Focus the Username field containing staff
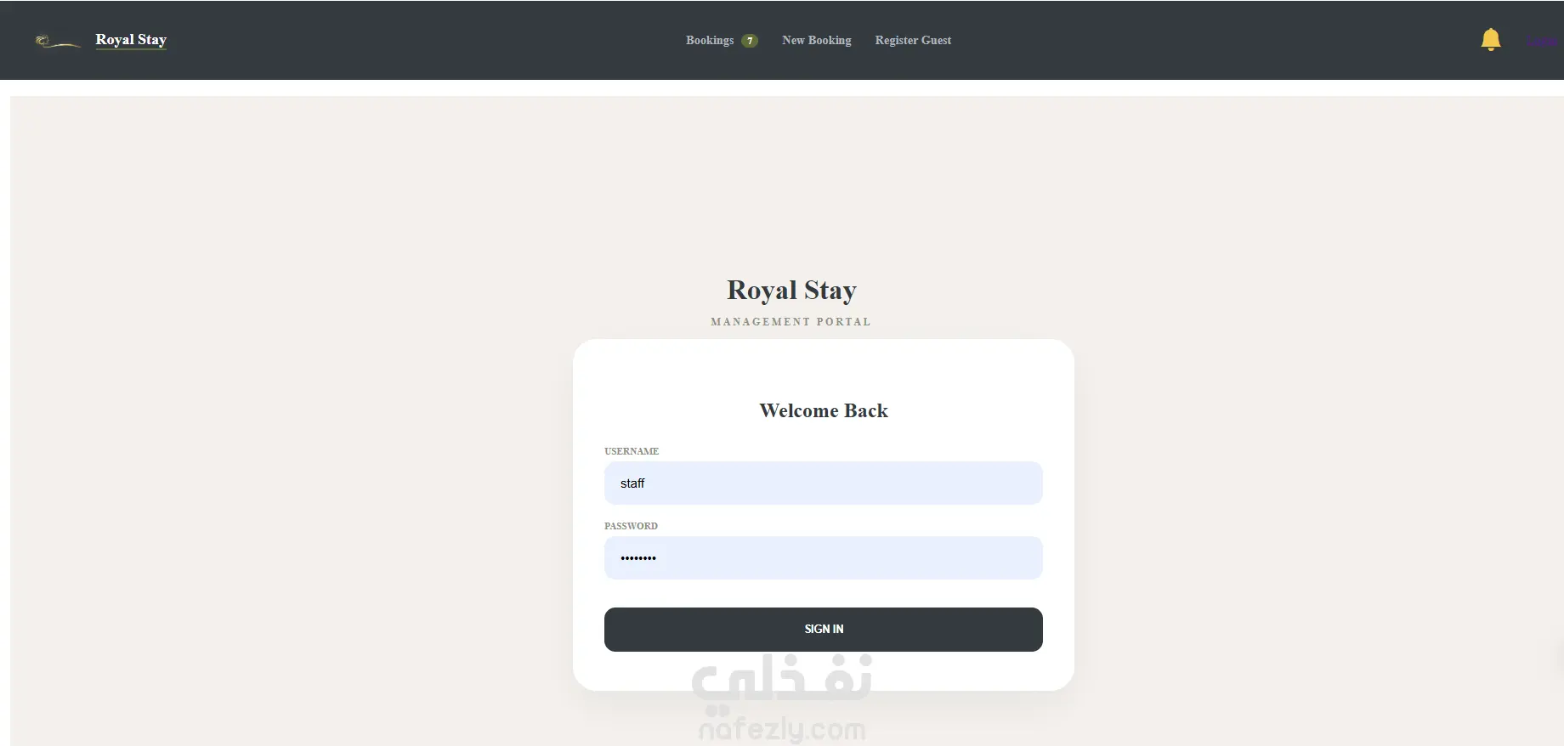The height and width of the screenshot is (746, 1564). 823,483
